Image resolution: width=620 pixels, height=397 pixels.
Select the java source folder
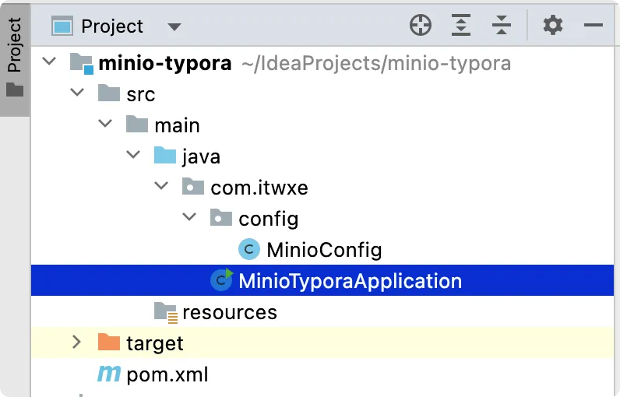coord(201,156)
